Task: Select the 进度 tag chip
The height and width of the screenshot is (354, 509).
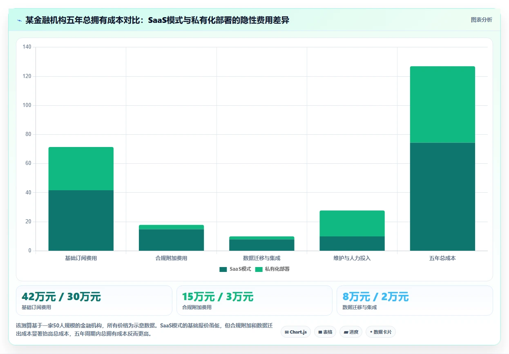Action: click(351, 332)
